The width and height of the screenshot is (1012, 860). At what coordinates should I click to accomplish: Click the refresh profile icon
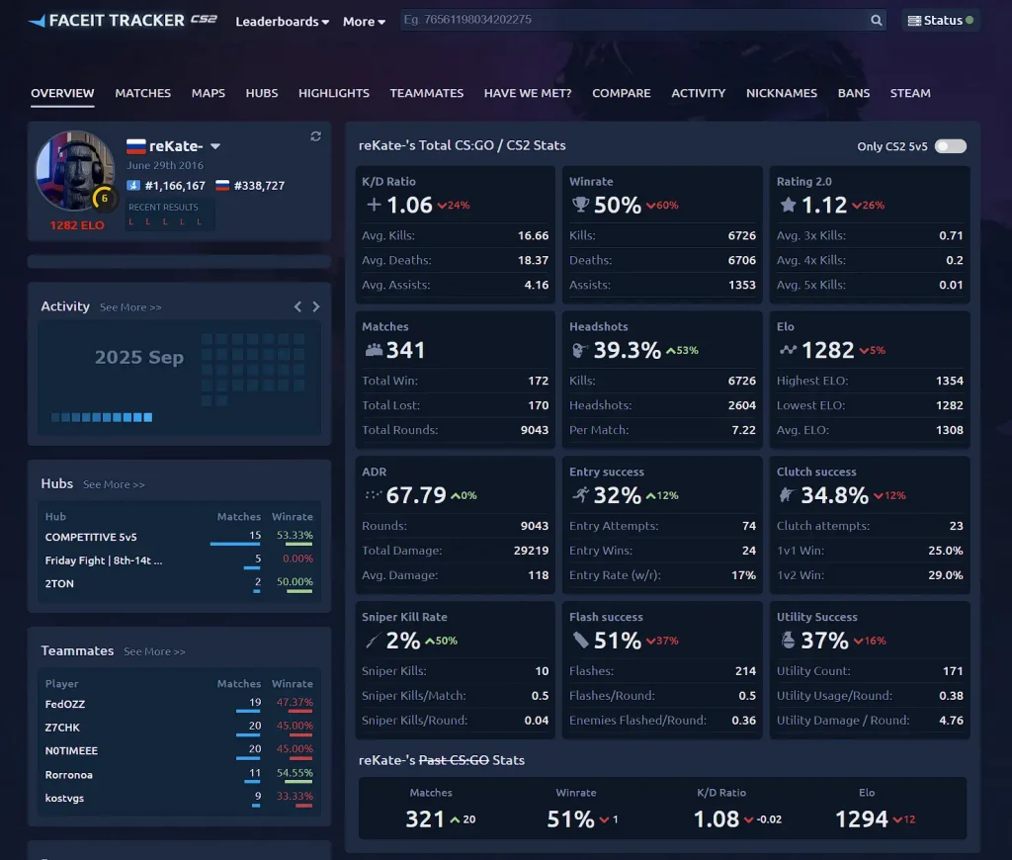pyautogui.click(x=315, y=136)
